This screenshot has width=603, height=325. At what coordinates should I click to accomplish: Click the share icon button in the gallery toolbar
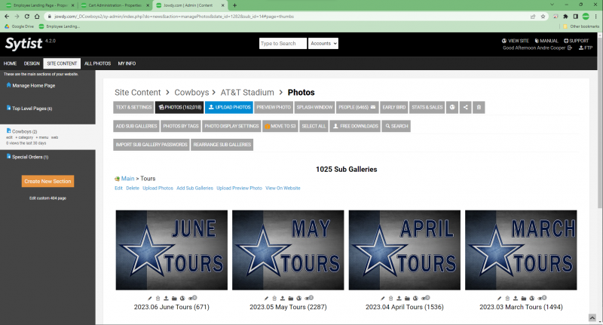click(465, 107)
